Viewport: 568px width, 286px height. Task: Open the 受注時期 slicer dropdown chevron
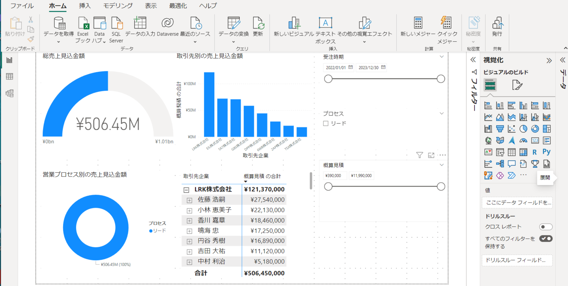441,57
